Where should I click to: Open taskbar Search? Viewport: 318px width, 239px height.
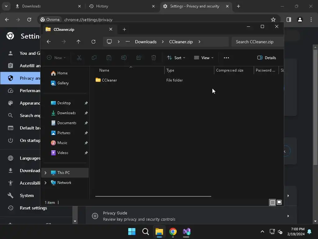146,232
